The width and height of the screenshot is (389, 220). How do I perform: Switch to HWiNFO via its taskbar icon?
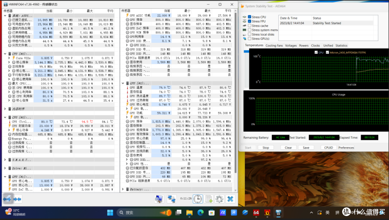(278, 212)
